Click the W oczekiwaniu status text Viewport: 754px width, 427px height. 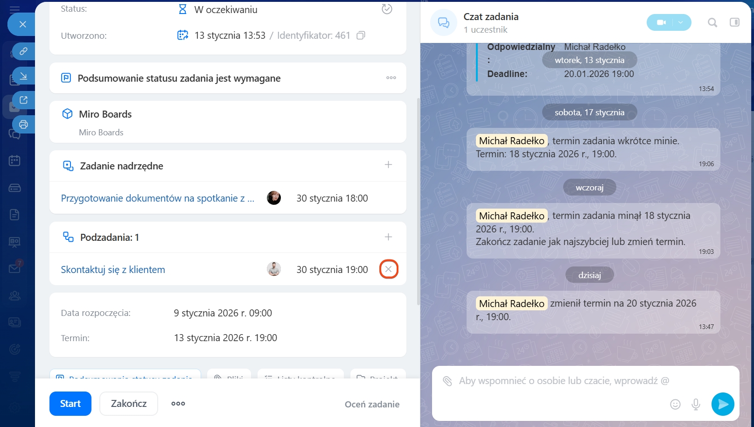(x=226, y=10)
